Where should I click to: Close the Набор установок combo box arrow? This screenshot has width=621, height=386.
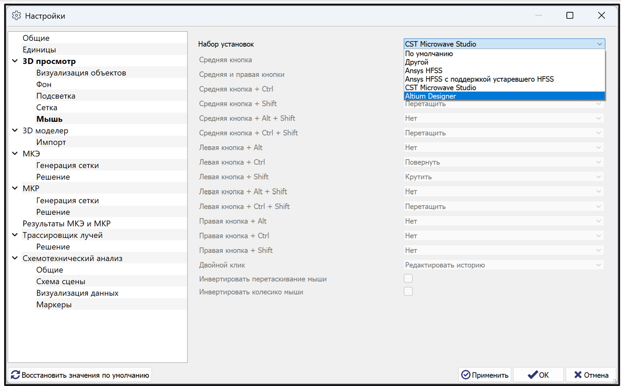point(599,44)
